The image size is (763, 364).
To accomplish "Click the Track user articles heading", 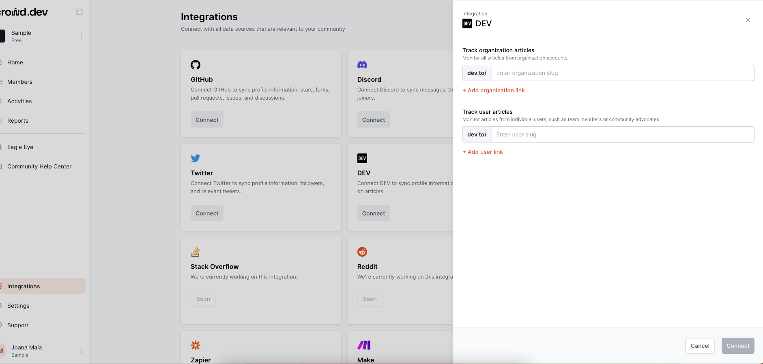I will 487,112.
